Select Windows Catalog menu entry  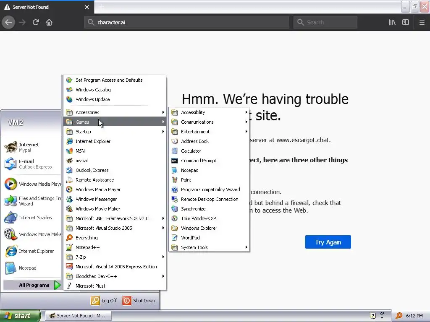[115, 90]
